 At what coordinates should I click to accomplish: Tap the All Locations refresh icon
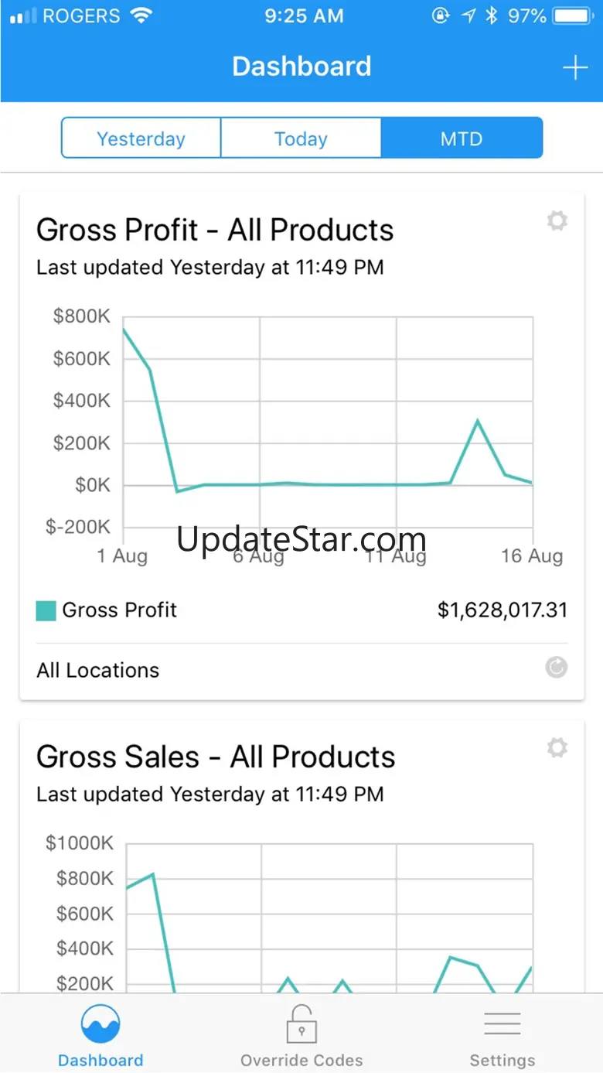pyautogui.click(x=557, y=667)
